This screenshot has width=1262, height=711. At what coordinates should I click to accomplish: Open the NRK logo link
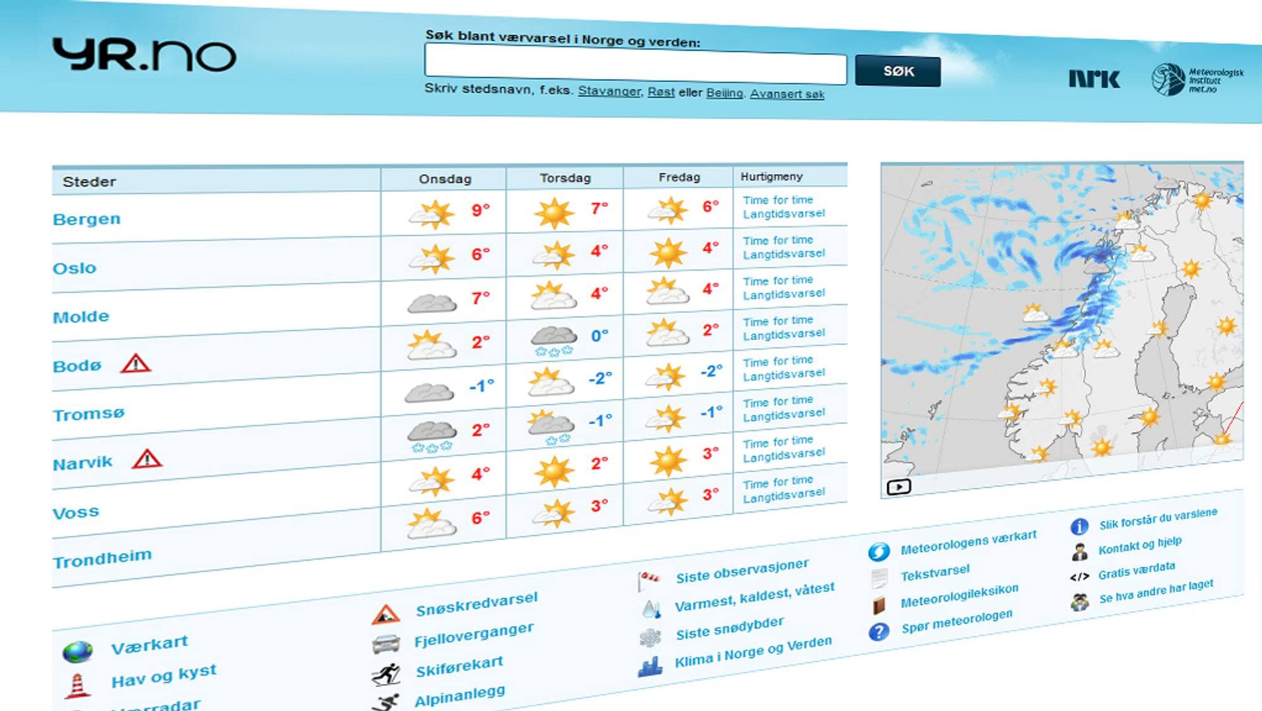point(1094,79)
